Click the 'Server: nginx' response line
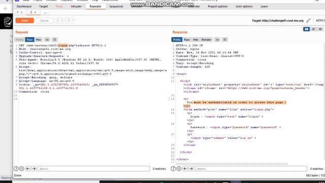325x183 pixels. coord(187,49)
